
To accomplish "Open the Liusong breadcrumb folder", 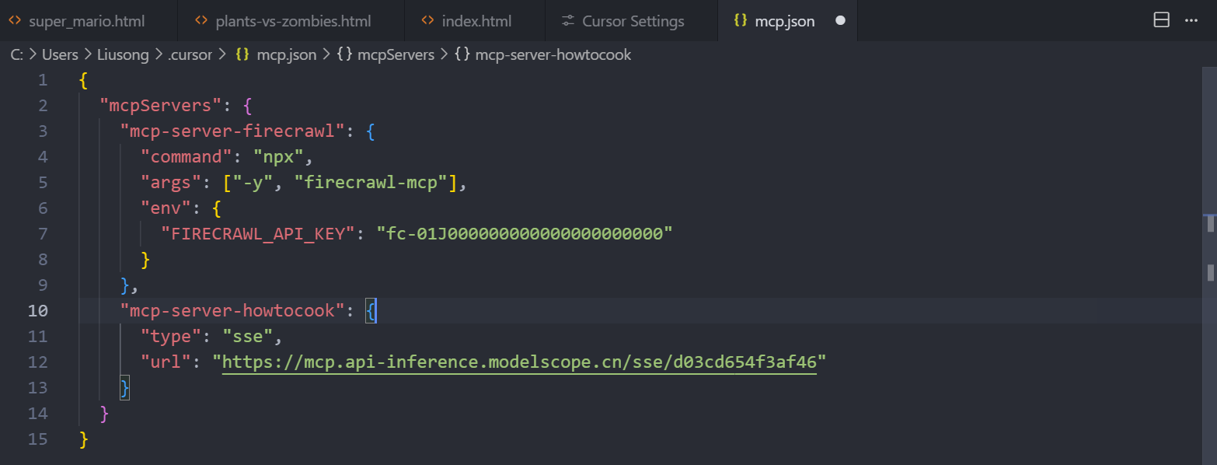I will click(124, 54).
